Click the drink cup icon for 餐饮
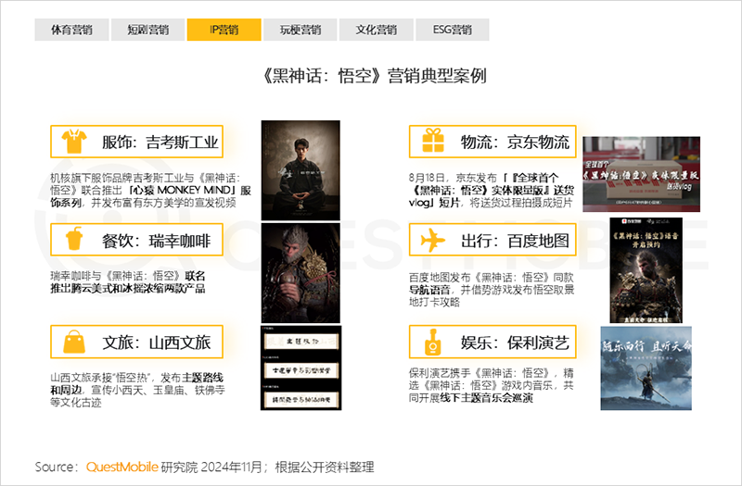 72,242
